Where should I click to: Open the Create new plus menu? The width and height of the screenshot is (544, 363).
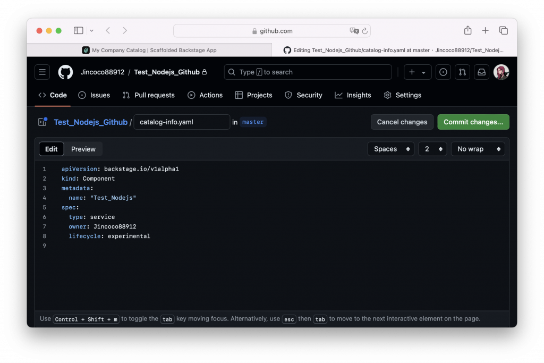point(418,72)
